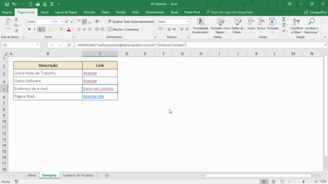Image resolution: width=328 pixels, height=184 pixels.
Task: Click the 'Entre em contato' hyperlink
Action: click(98, 88)
